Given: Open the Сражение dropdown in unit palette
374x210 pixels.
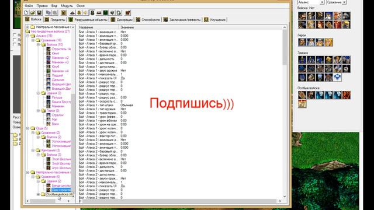Looking at the screenshot, I should point(344,2).
